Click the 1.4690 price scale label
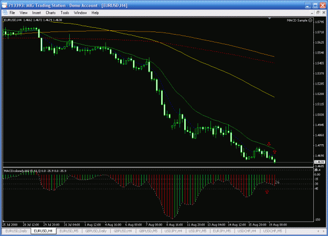328x236 pixels. click(320, 156)
